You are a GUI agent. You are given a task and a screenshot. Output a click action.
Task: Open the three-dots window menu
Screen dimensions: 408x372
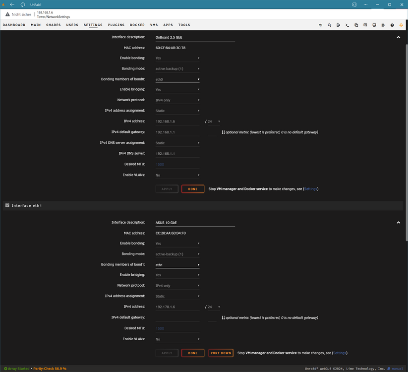(x=365, y=4)
